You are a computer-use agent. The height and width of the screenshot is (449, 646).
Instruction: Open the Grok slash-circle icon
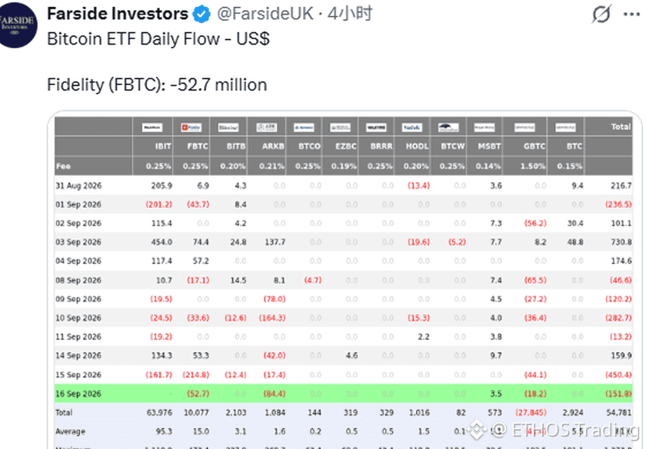pyautogui.click(x=601, y=15)
